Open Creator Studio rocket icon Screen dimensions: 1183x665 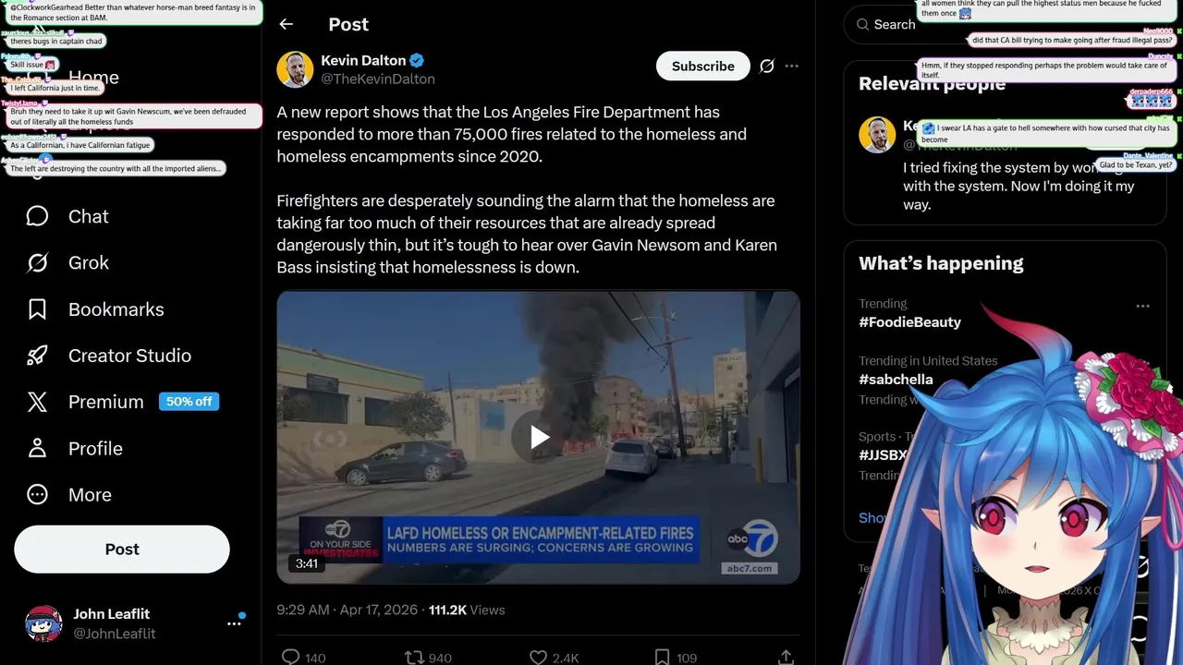tap(37, 356)
